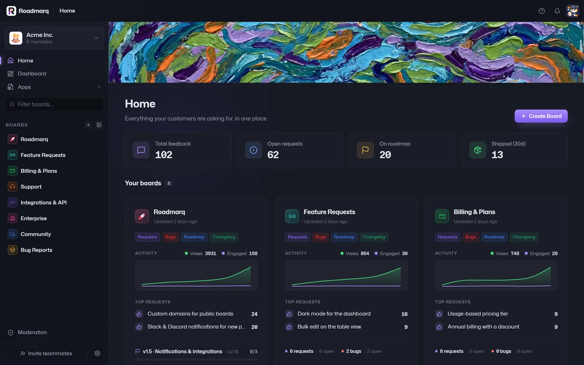Click the Feature Requests card broadcast icon

(x=292, y=216)
